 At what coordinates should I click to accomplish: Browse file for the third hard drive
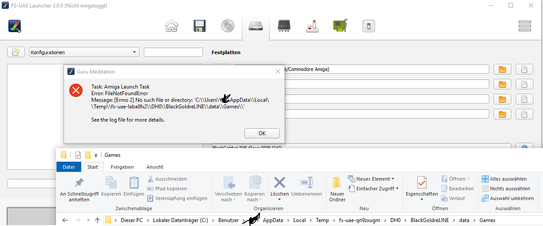524,99
